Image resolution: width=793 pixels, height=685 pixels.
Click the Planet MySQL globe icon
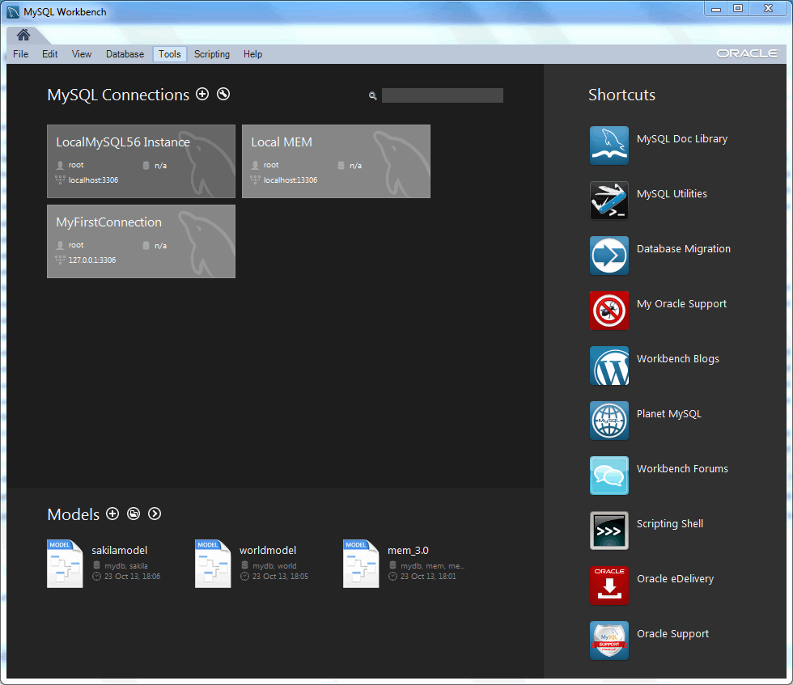(609, 421)
